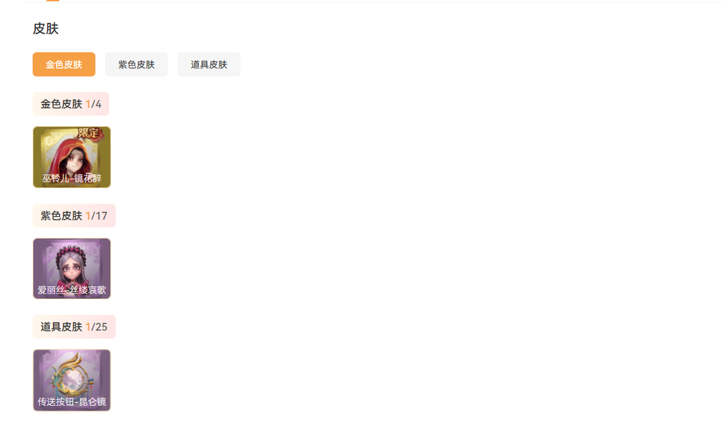Click the 传送按钮-昆仑镜 name caption
This screenshot has width=723, height=428.
[72, 402]
